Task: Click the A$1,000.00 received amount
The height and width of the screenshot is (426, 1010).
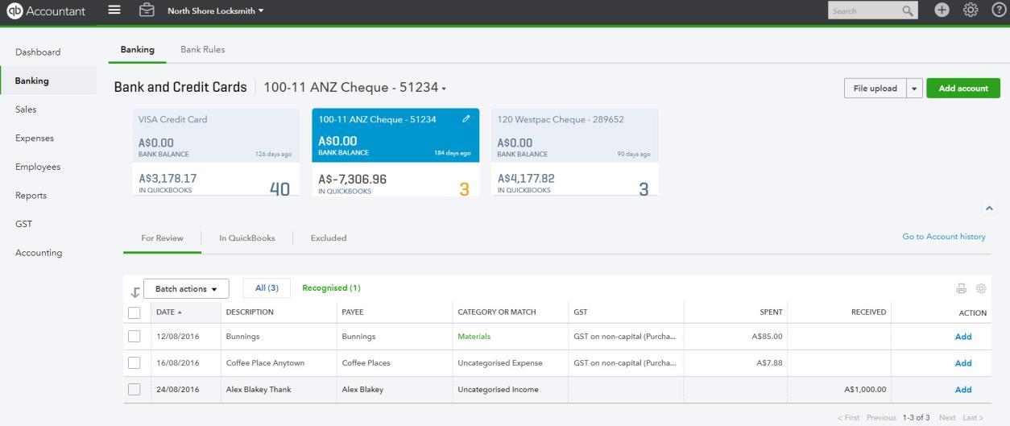Action: click(x=865, y=390)
